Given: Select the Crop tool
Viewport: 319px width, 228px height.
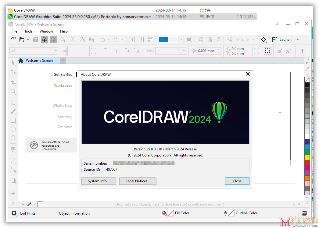Looking at the screenshot, I should pos(13,82).
